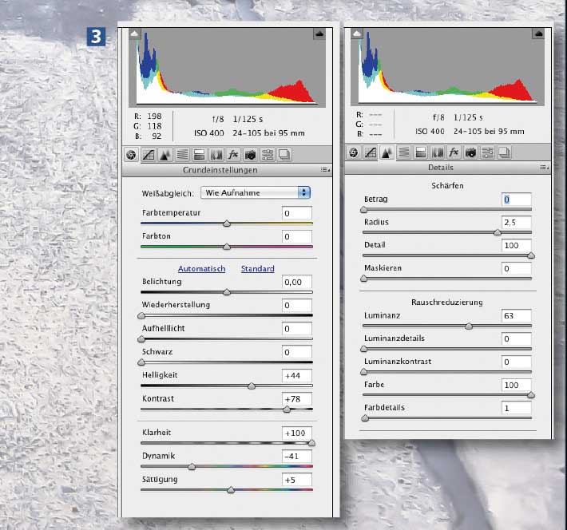Toggle highlight clipping warning in left histogram

(x=319, y=34)
